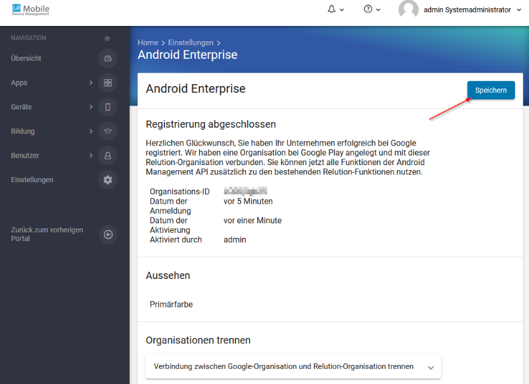Click the Registrierung abgeschlossen heading
The image size is (529, 384).
tap(211, 124)
